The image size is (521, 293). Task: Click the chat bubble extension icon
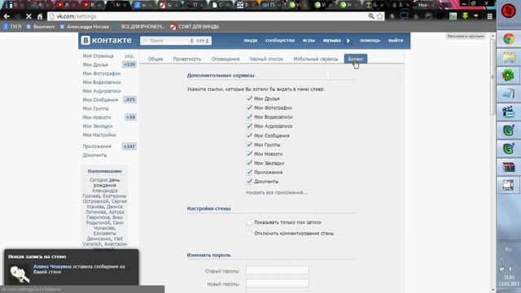point(404,16)
